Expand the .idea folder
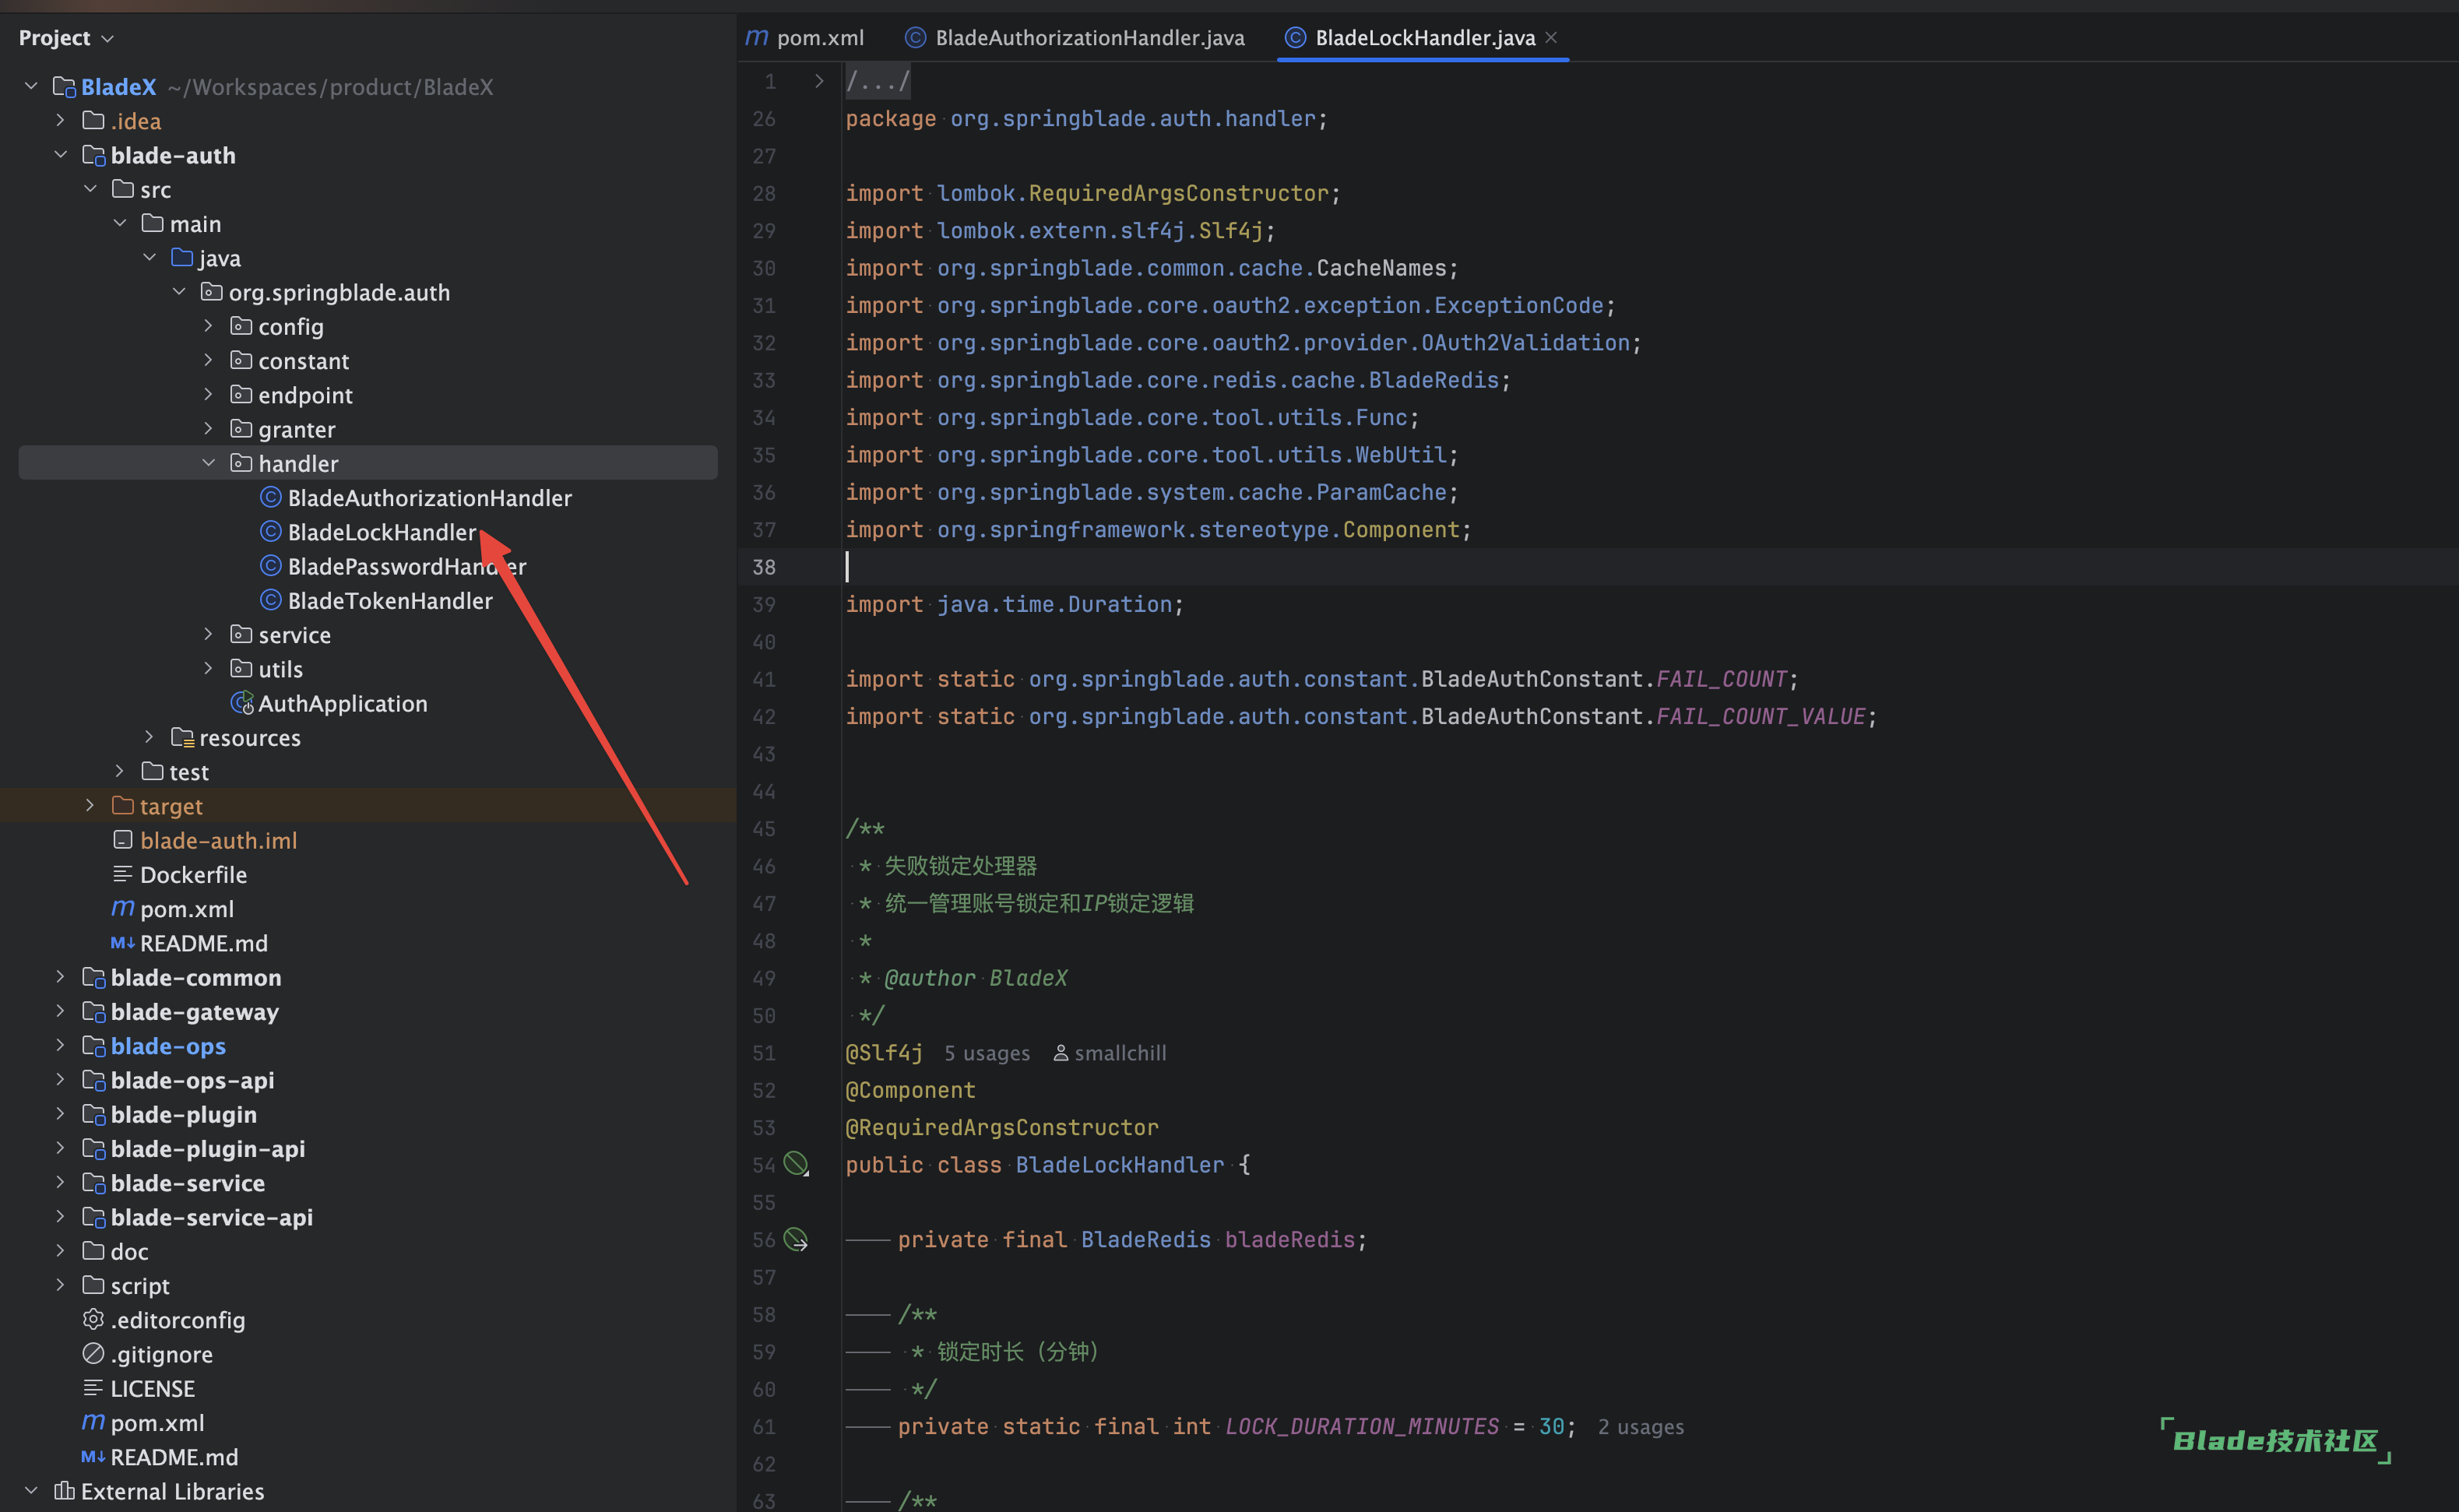This screenshot has height=1512, width=2459. point(60,120)
